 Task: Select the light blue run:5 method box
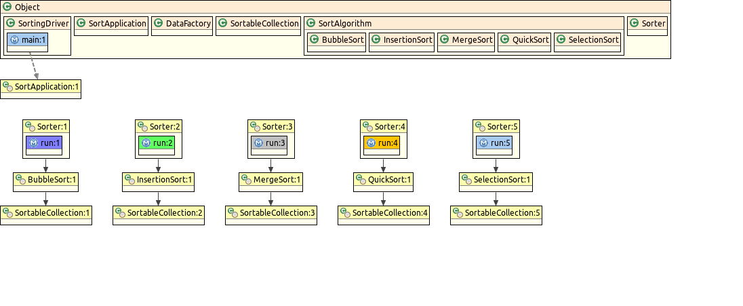click(x=494, y=143)
